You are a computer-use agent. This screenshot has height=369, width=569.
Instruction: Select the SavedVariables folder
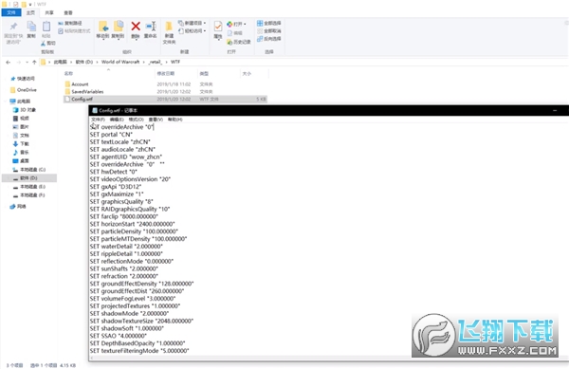[87, 92]
